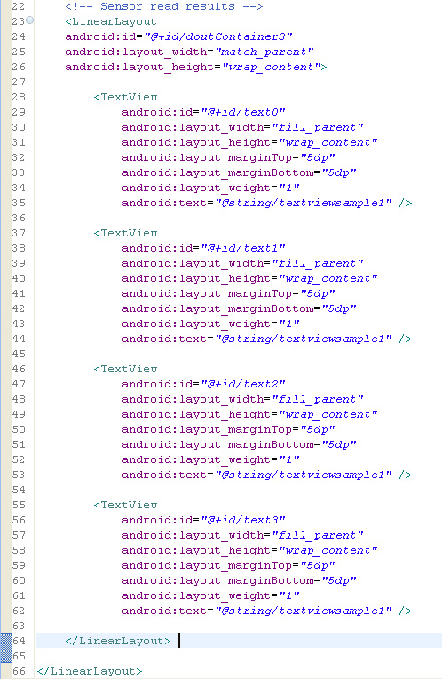Click fill_parent value on line 39
Viewport: 442px width, 679px height.
[318, 263]
